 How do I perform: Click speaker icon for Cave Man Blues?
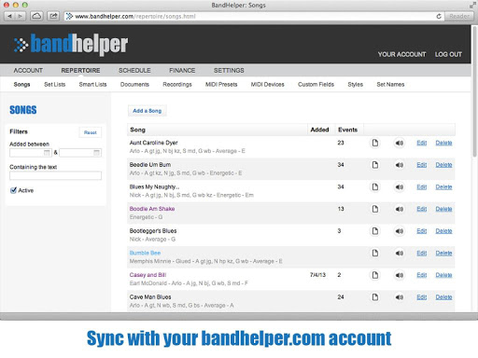400,297
